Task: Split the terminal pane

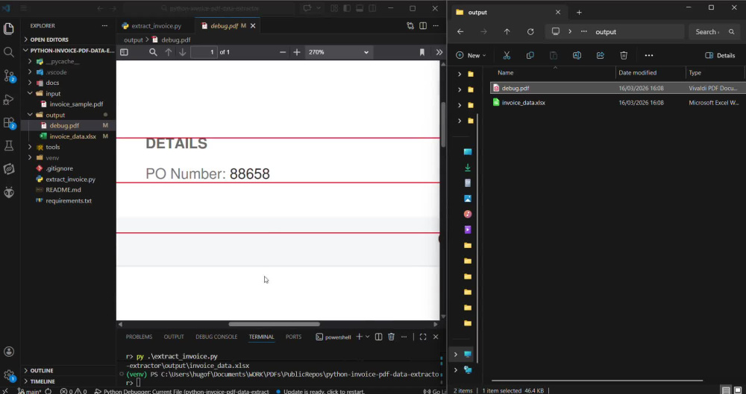Action: click(378, 337)
